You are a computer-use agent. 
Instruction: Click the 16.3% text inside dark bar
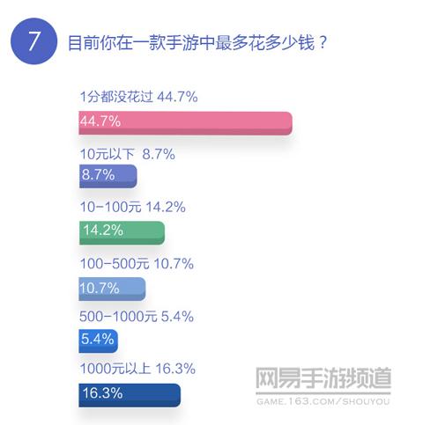[102, 393]
